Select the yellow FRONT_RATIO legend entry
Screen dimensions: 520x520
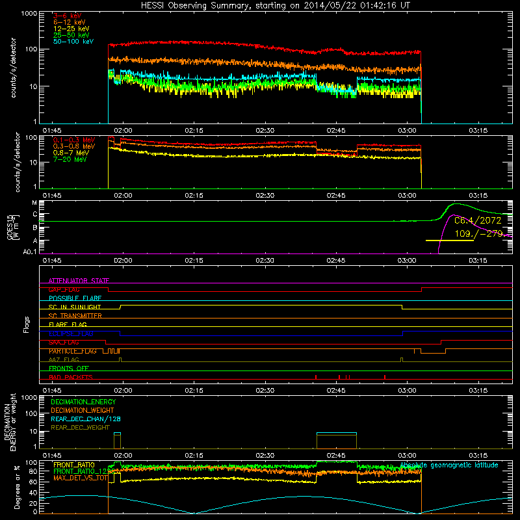click(x=74, y=465)
